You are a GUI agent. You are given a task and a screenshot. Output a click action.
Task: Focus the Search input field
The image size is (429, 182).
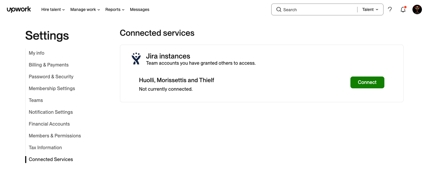tap(319, 9)
